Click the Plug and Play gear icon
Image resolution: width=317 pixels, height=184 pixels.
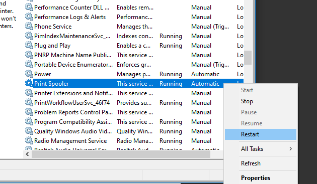pos(29,45)
